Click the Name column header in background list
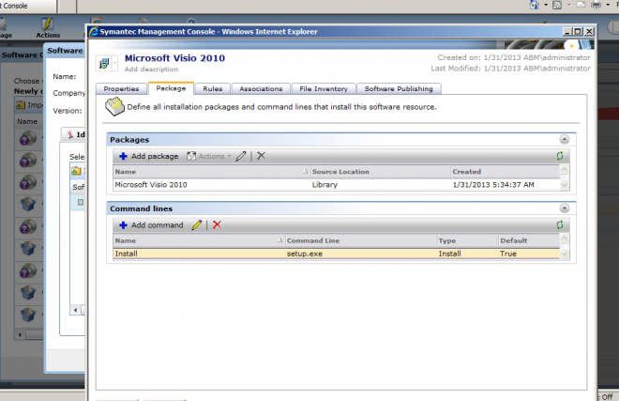 pos(27,121)
